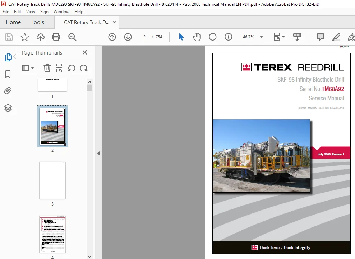Click the drill rig photo in document

click(x=261, y=156)
